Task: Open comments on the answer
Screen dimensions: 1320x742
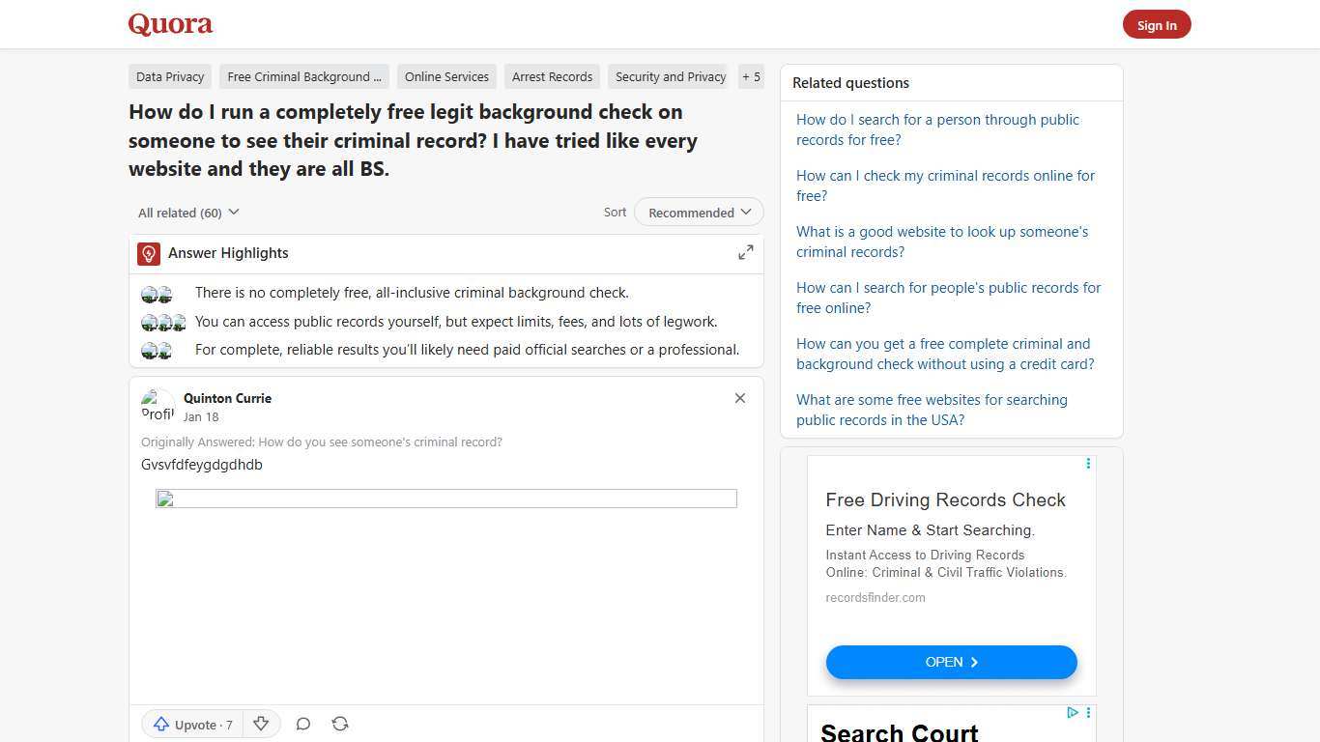Action: (302, 724)
